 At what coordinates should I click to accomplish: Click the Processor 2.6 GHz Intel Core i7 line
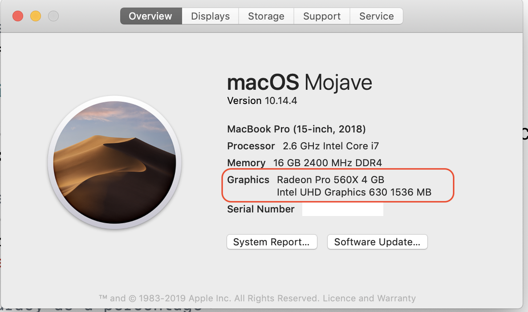point(303,146)
